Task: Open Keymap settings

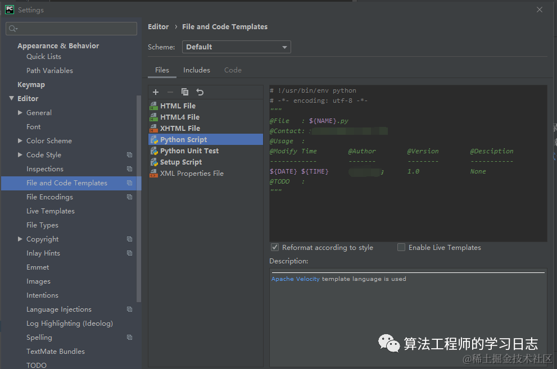Action: (x=31, y=85)
